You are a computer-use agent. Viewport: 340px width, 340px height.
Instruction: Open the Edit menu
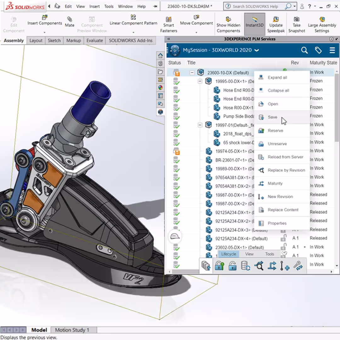(68, 7)
